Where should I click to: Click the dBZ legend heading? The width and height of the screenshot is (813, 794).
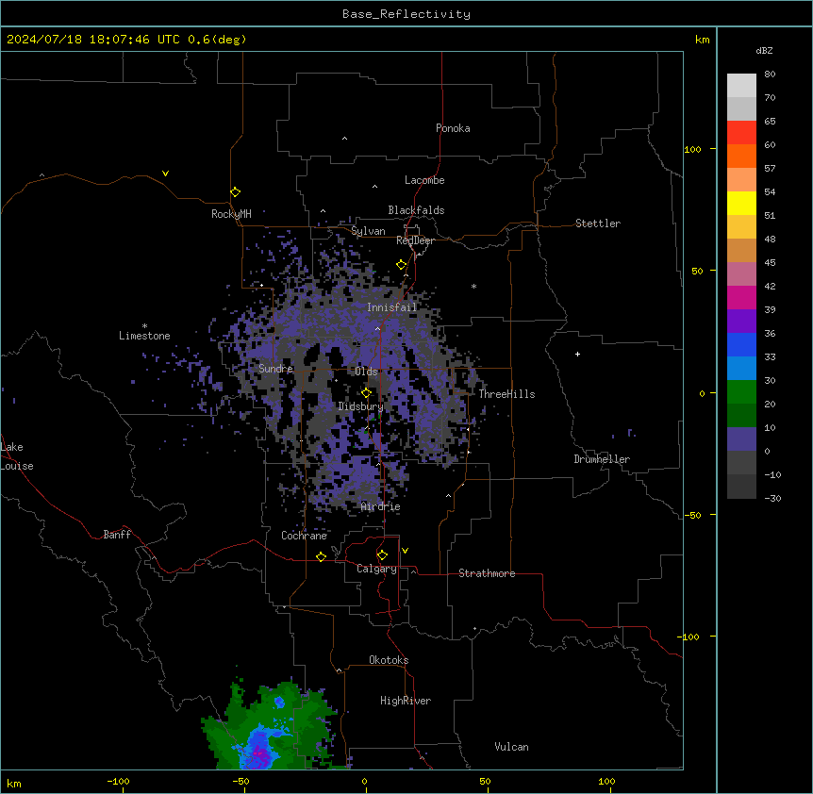(x=764, y=50)
